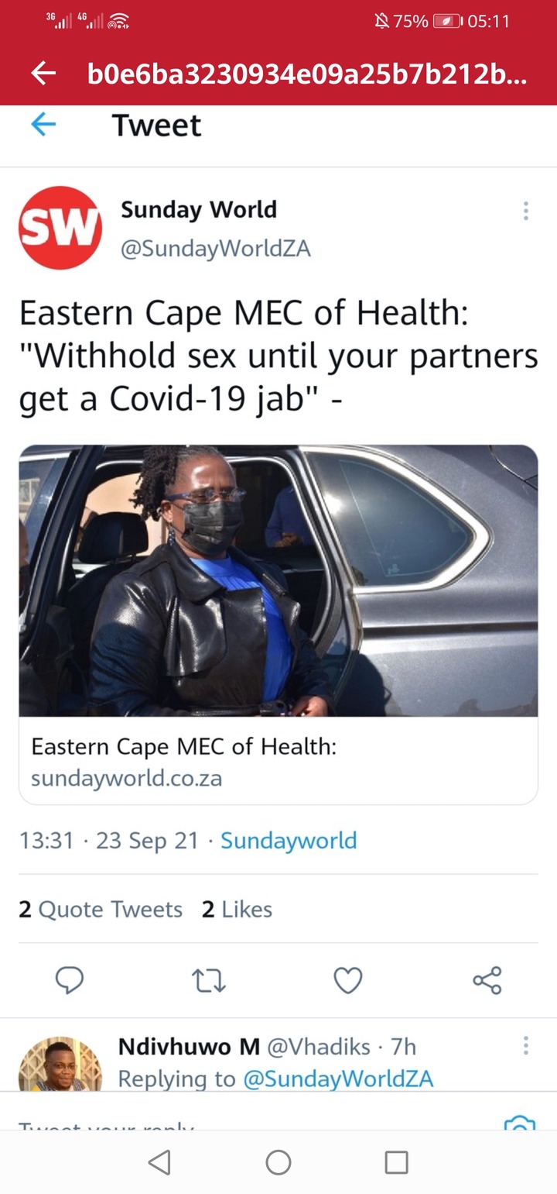Viewport: 557px width, 1194px height.
Task: Tap the Android back triangle navigation button
Action: click(x=159, y=1161)
